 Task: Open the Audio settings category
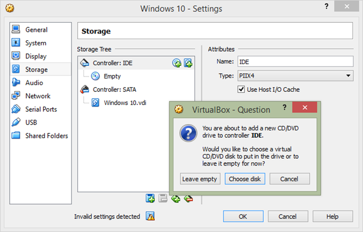[40, 83]
